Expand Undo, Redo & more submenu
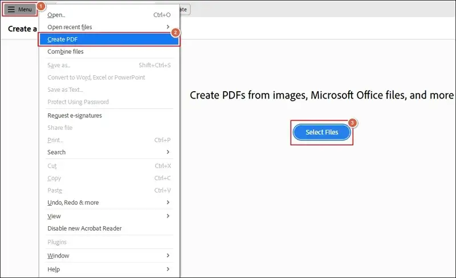Screen dimensions: 456x278 pyautogui.click(x=109, y=202)
